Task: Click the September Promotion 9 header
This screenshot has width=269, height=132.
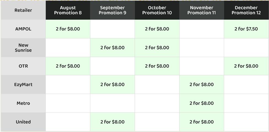Action: pos(112,10)
